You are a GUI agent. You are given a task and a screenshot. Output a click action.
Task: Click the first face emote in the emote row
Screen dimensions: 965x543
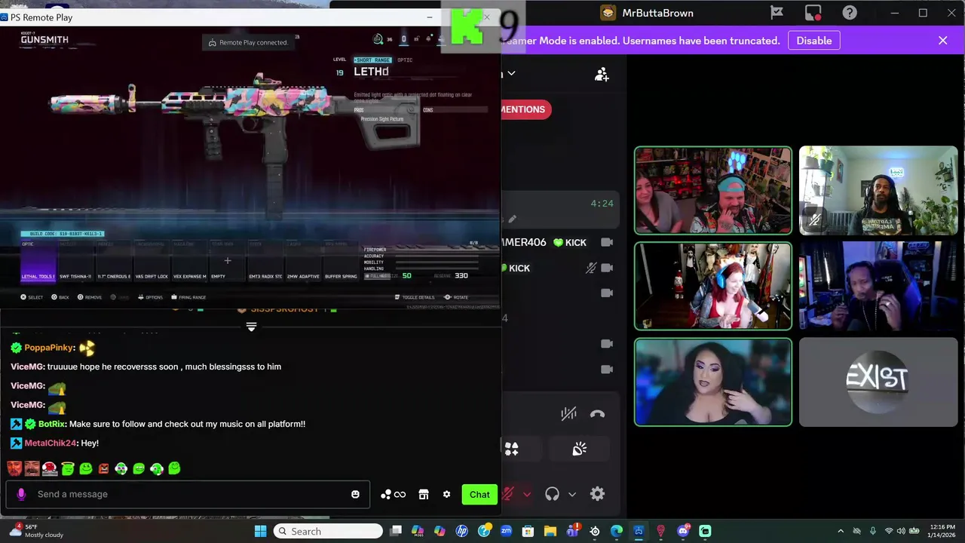pos(14,468)
